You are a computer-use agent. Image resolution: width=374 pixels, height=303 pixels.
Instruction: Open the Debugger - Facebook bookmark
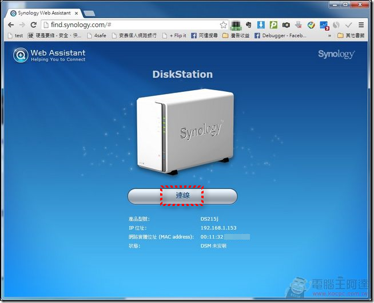pyautogui.click(x=280, y=36)
